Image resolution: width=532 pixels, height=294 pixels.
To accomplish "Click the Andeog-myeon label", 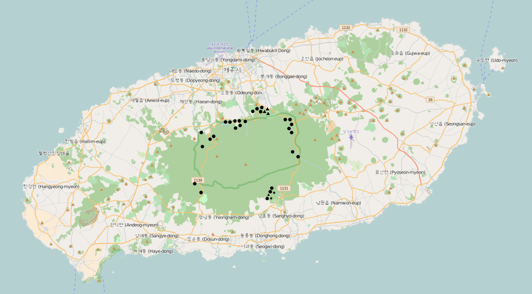I will pyautogui.click(x=134, y=225).
